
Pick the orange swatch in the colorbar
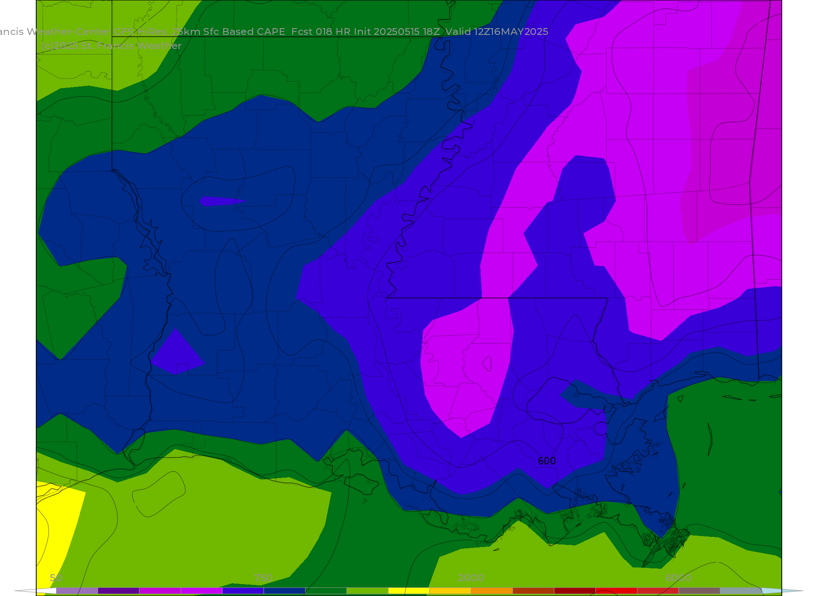[492, 591]
